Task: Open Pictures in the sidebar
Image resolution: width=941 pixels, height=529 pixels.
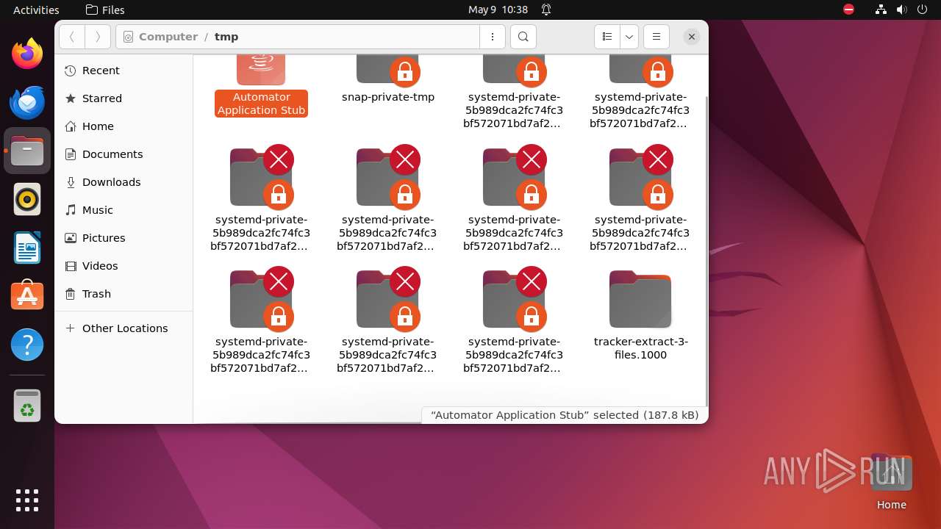Action: pyautogui.click(x=124, y=238)
